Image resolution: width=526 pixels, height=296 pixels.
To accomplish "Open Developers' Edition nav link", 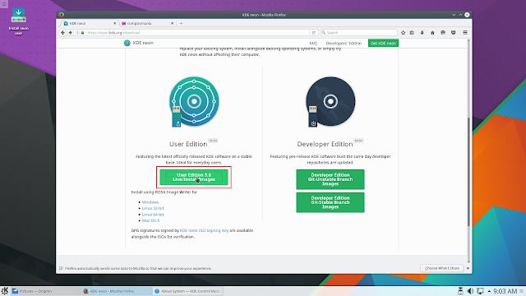I will (x=344, y=44).
